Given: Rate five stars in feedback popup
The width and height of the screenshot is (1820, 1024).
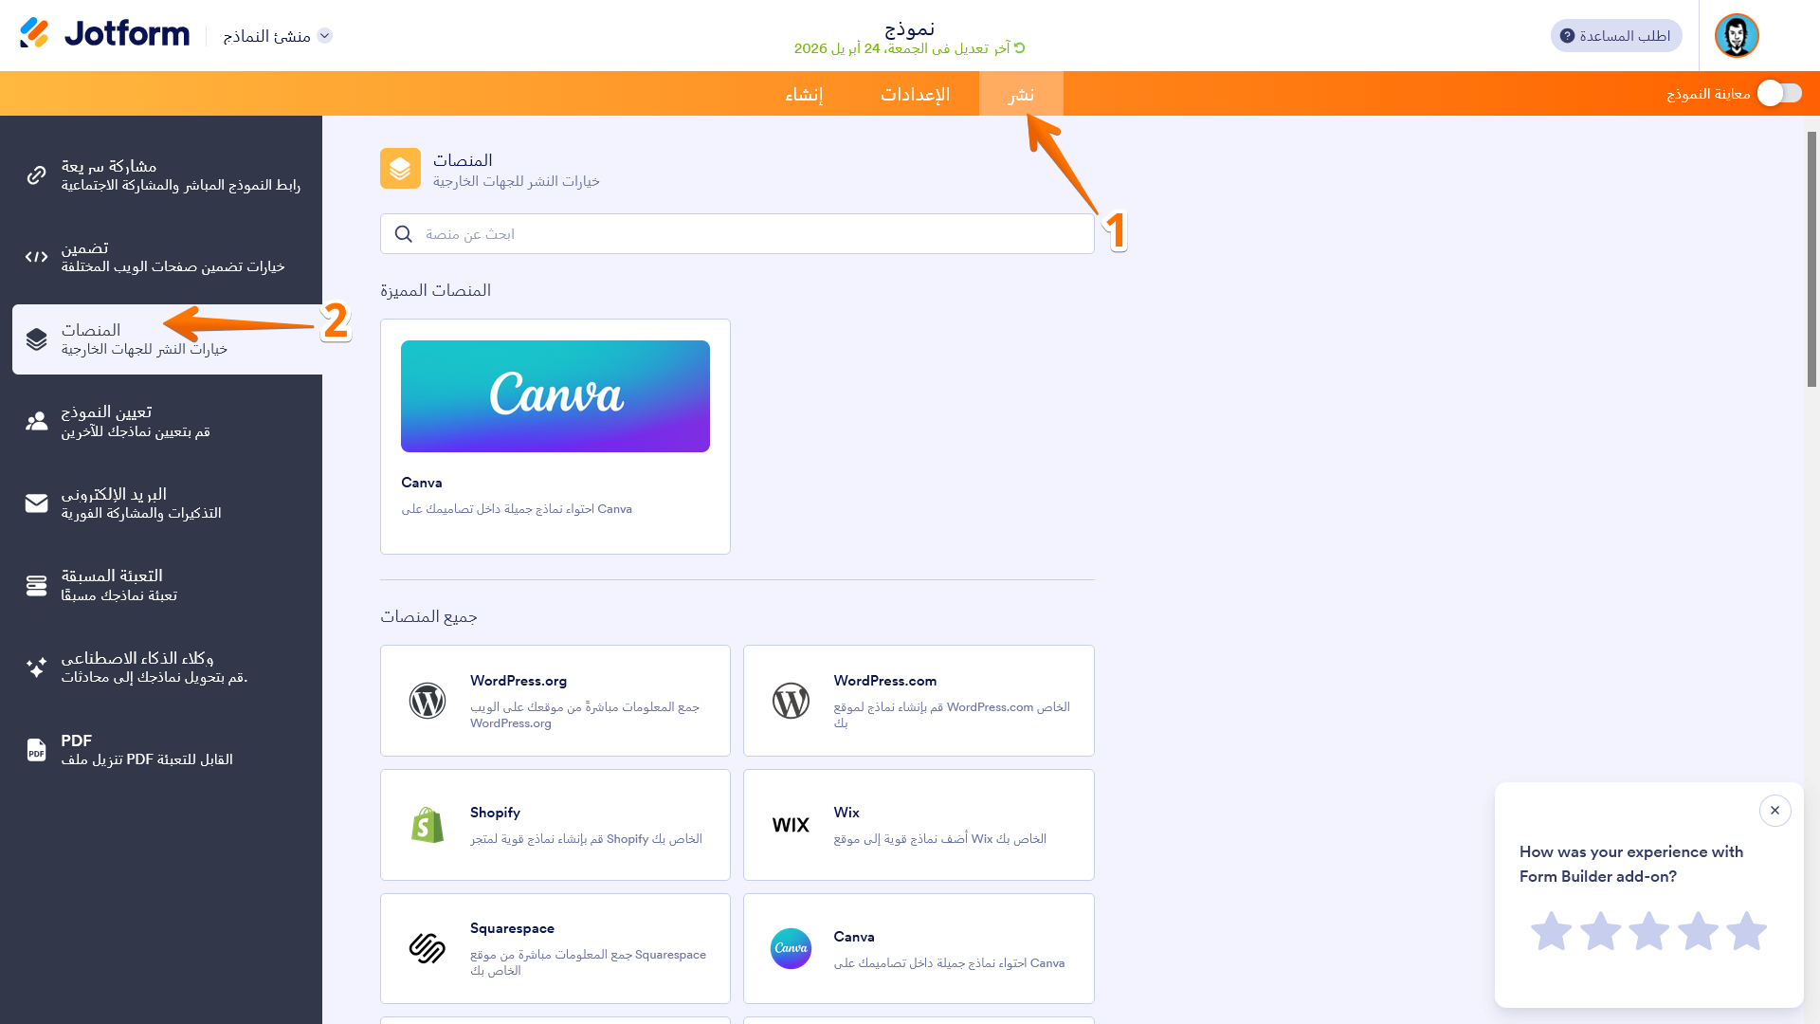Looking at the screenshot, I should tap(1747, 931).
